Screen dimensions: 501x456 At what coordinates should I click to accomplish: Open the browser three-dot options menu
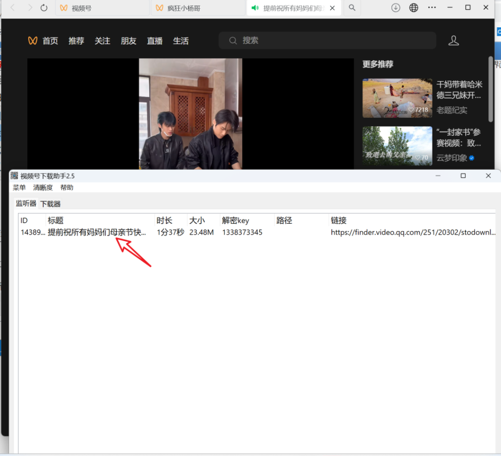[432, 7]
